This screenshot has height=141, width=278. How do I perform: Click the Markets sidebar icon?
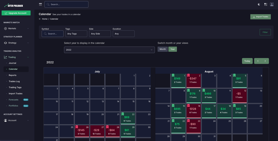pyautogui.click(x=6, y=28)
